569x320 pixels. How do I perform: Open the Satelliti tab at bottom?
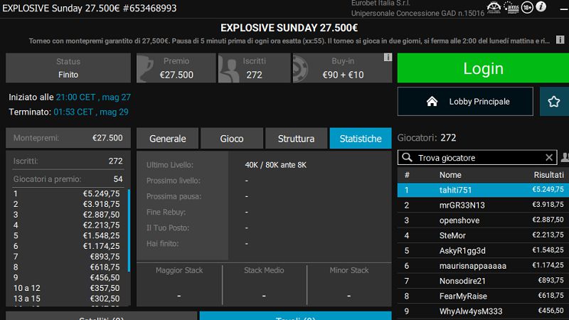101,316
